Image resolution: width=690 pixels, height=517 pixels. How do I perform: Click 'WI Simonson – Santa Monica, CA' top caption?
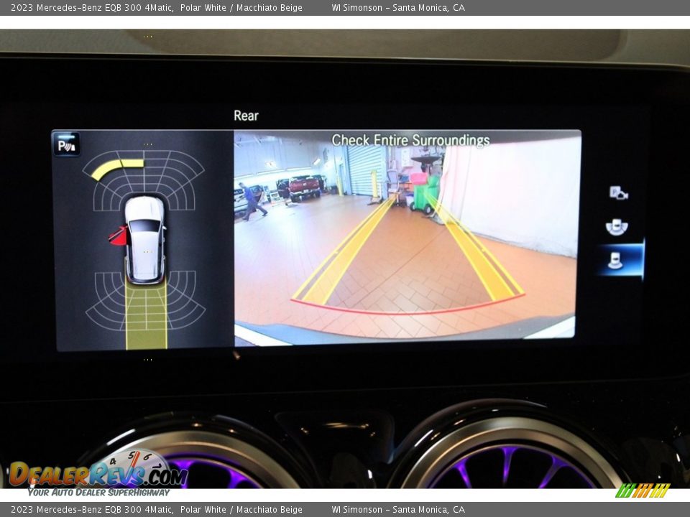point(398,7)
